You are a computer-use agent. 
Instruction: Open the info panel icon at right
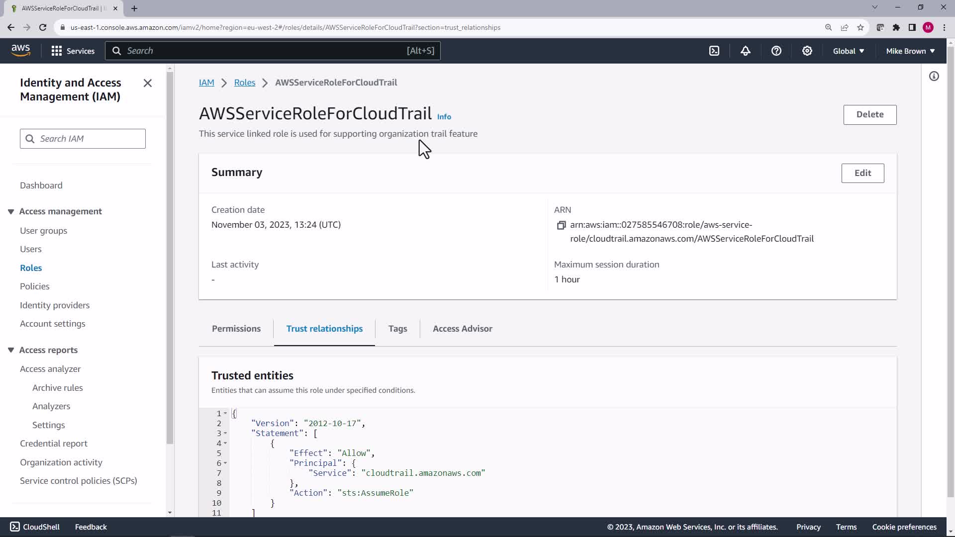[934, 76]
